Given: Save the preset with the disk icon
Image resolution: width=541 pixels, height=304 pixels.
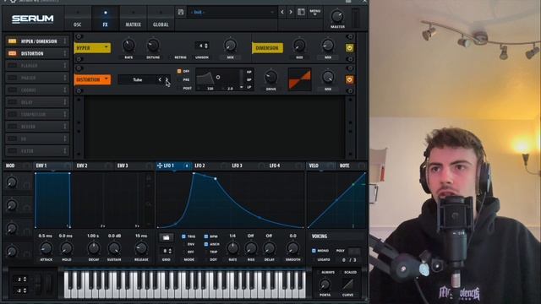Looking at the screenshot, I should tap(181, 12).
